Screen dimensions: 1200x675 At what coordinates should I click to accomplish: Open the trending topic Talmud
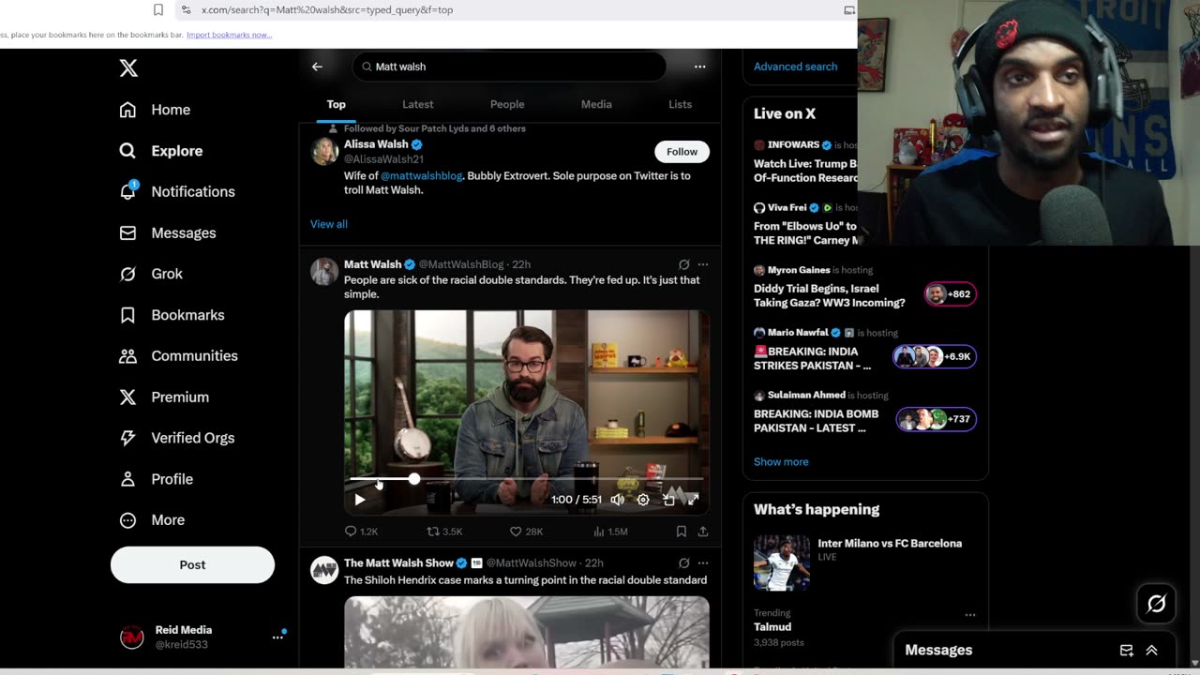(x=772, y=627)
